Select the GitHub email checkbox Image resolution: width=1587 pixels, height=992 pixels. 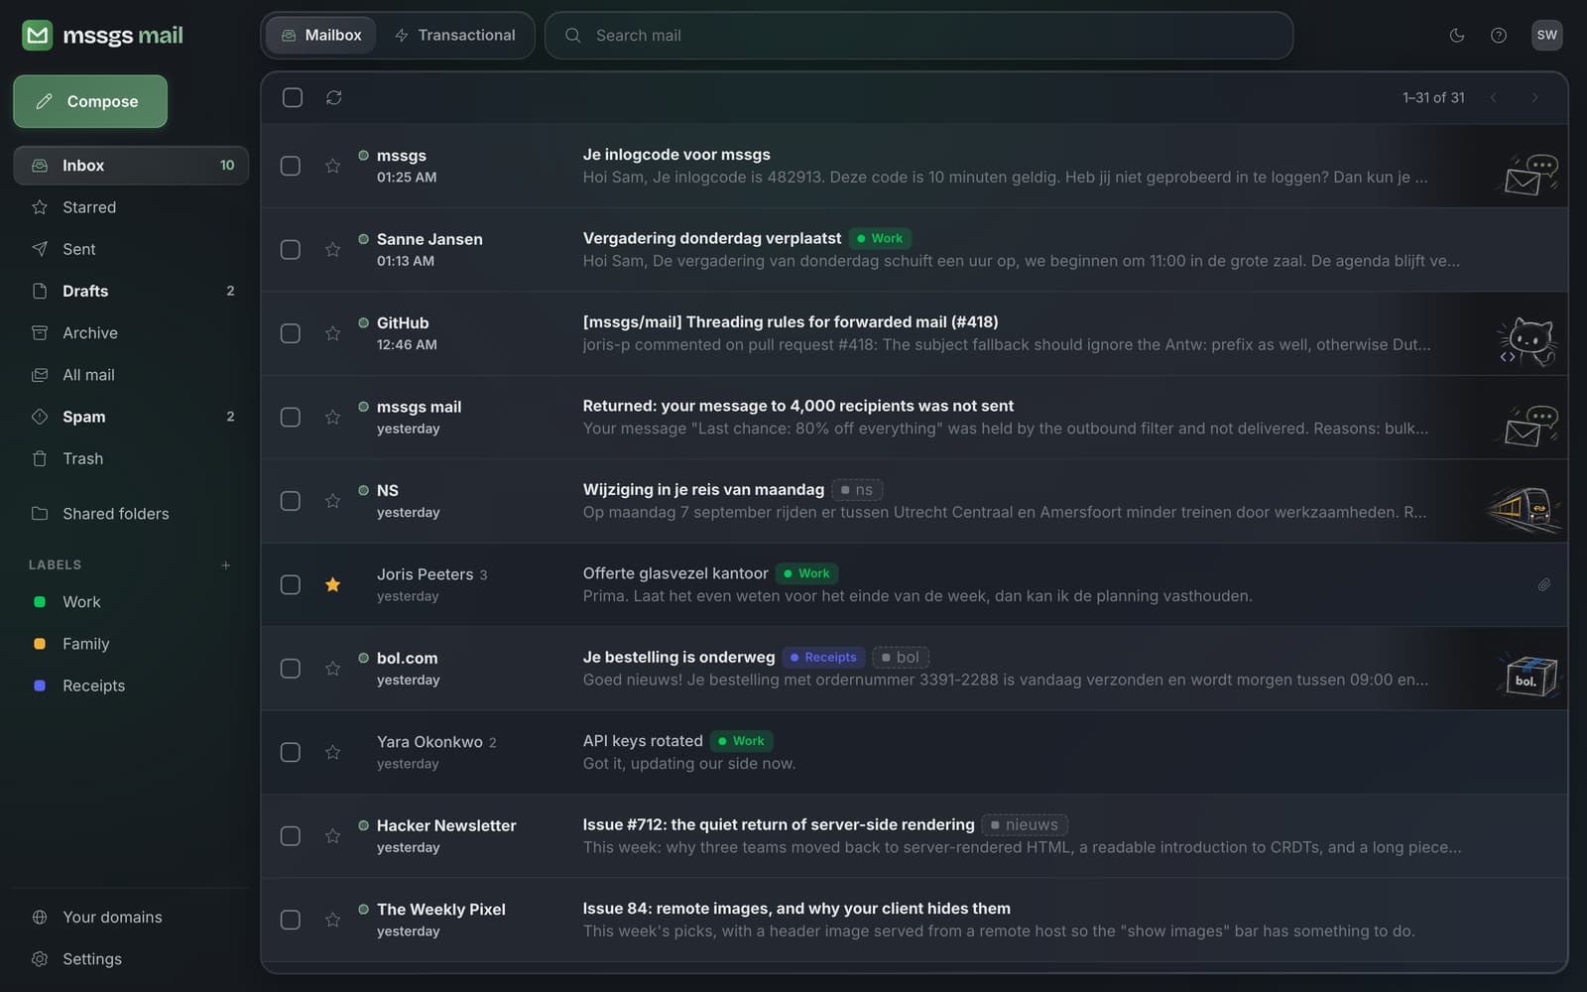tap(291, 333)
